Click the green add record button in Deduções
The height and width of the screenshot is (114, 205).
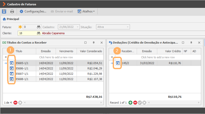coord(130,103)
